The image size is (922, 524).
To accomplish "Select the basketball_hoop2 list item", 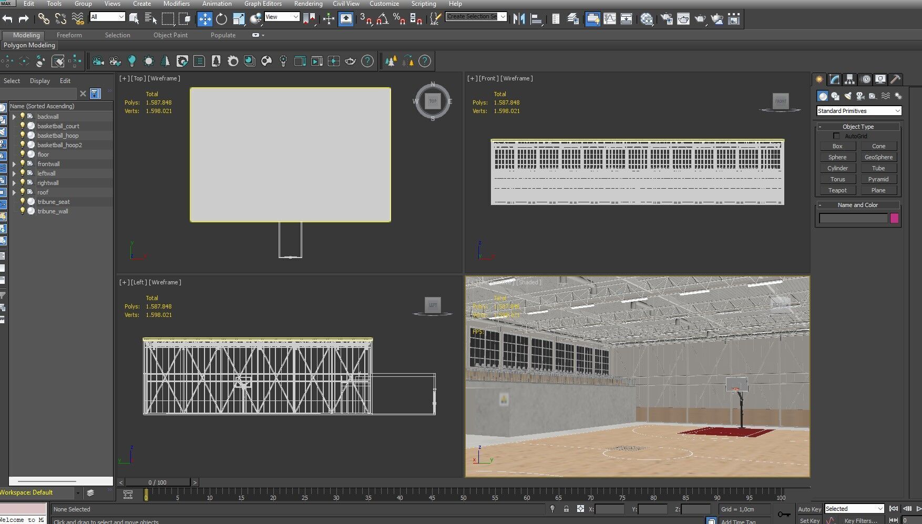I will coord(59,145).
